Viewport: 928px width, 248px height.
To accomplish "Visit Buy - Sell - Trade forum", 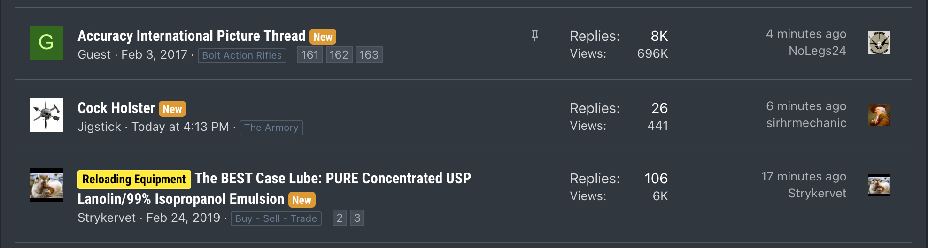I will coord(276,218).
